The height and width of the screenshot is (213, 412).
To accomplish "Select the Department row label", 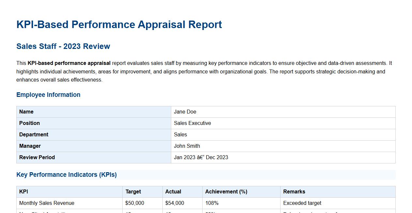I will coord(34,134).
